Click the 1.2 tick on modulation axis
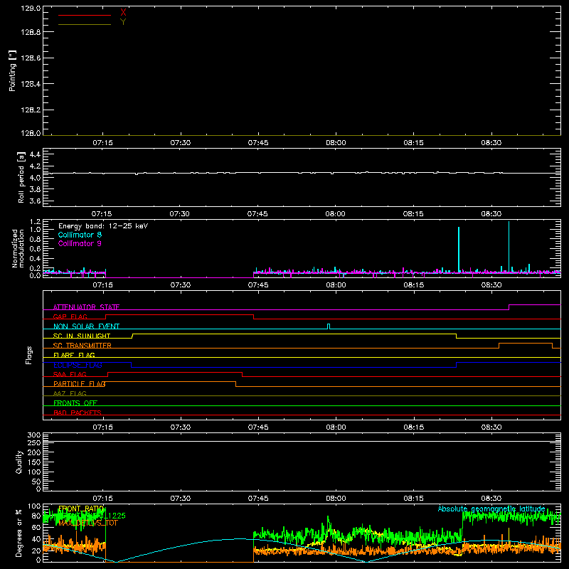This screenshot has width=569, height=569. [35, 221]
